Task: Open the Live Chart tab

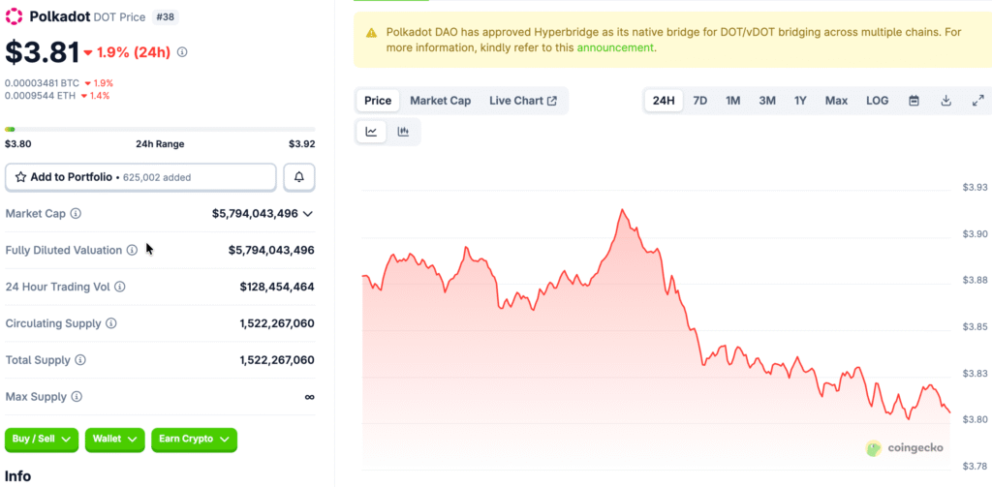Action: click(x=522, y=101)
